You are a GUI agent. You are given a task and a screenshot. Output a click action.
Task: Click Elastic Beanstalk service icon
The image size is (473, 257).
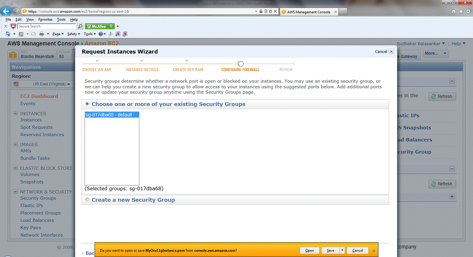(13, 55)
